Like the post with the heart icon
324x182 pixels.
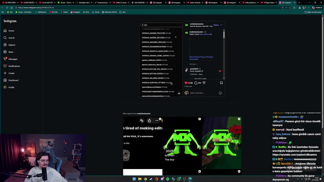click(x=186, y=83)
